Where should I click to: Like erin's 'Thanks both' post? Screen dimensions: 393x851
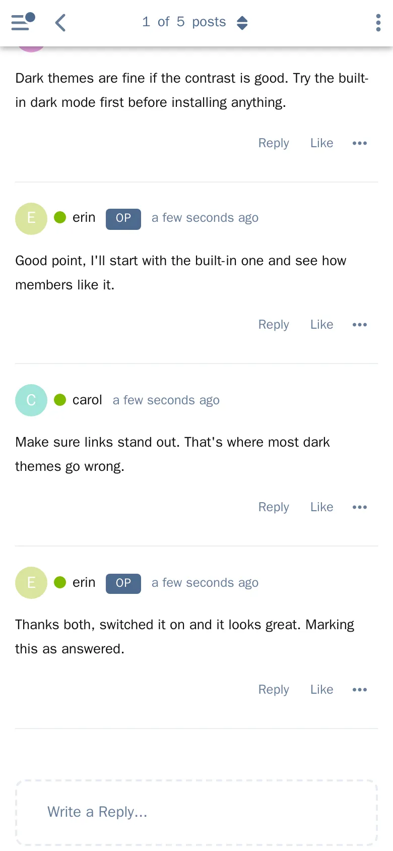pyautogui.click(x=321, y=690)
